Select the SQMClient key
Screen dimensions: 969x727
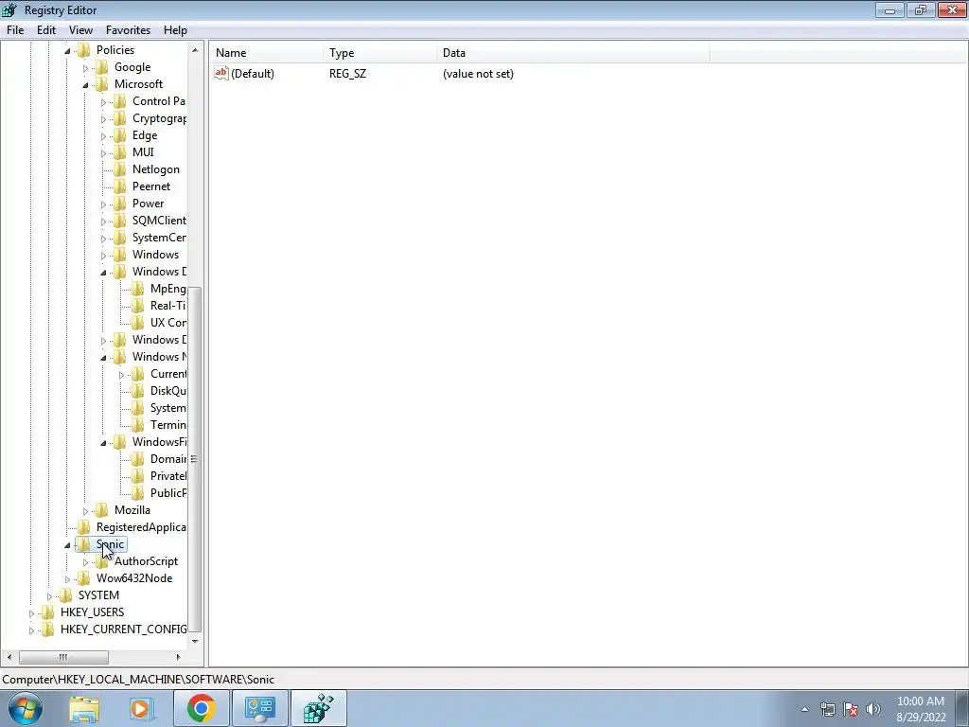159,220
